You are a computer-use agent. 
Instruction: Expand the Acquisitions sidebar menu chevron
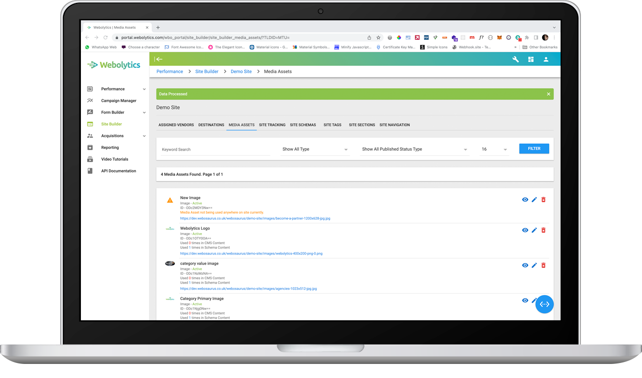click(x=144, y=136)
